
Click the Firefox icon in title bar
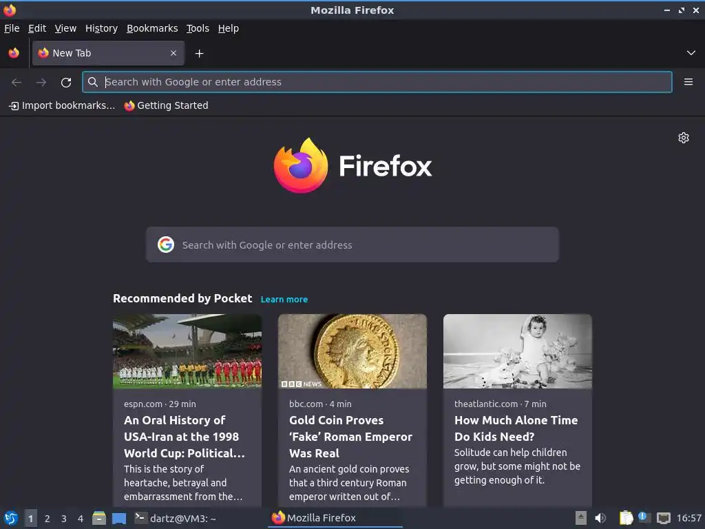(x=10, y=10)
